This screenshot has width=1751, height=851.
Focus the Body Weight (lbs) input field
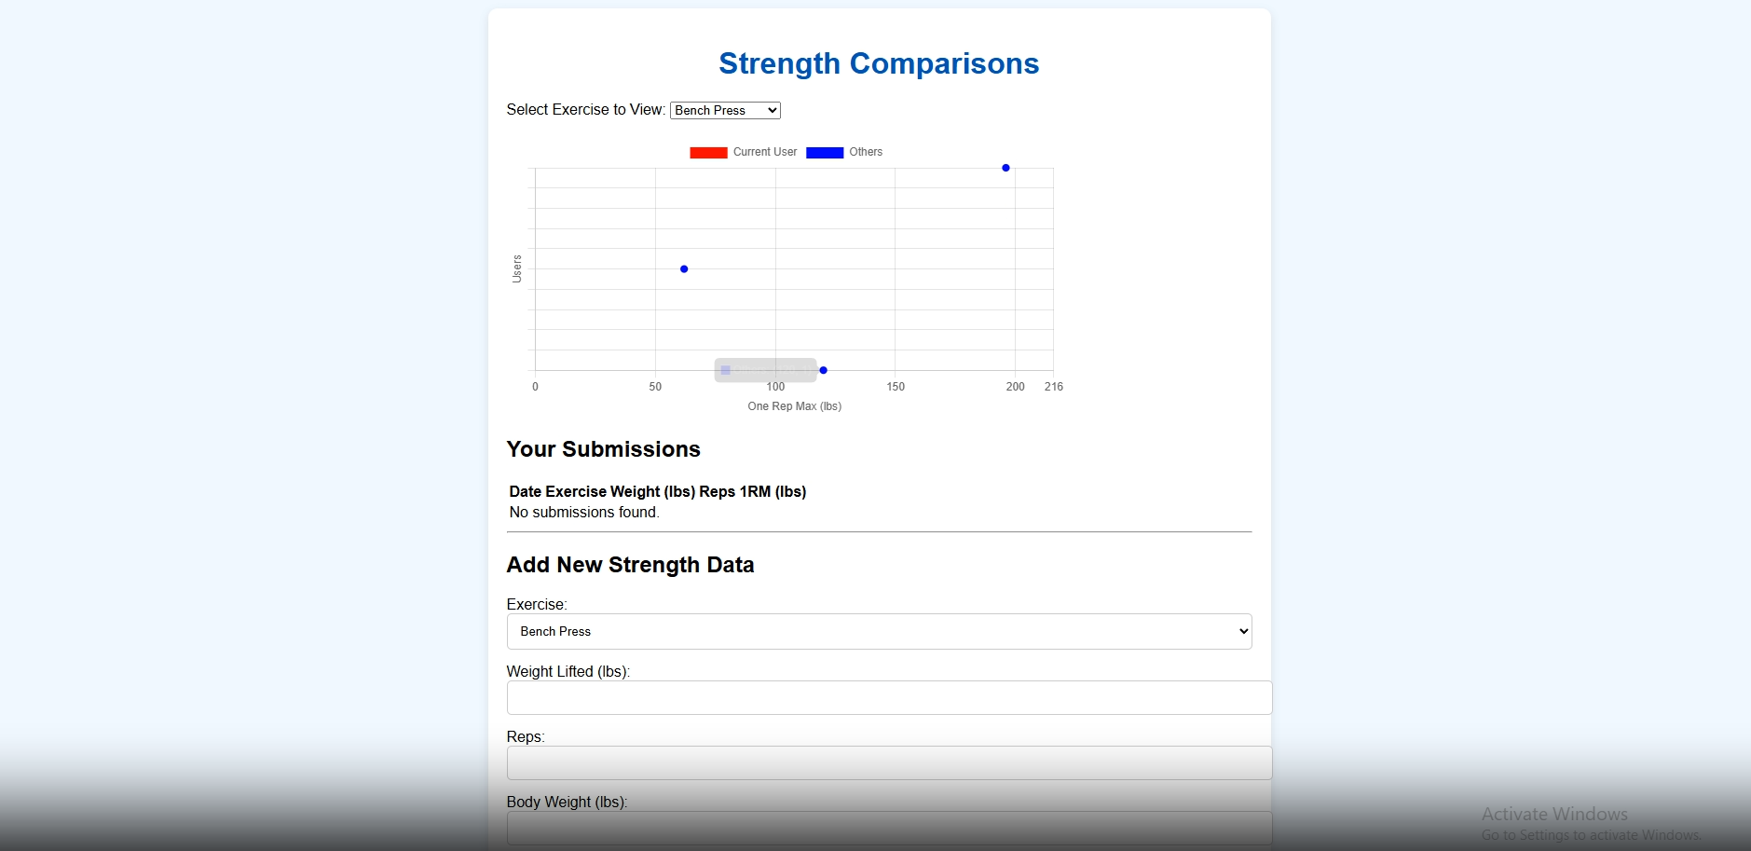[889, 828]
